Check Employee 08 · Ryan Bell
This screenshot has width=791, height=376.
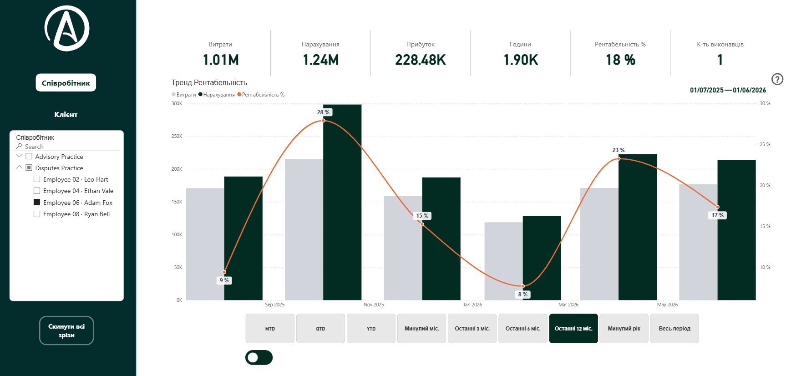pyautogui.click(x=37, y=214)
